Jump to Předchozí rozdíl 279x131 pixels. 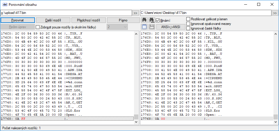click(88, 20)
